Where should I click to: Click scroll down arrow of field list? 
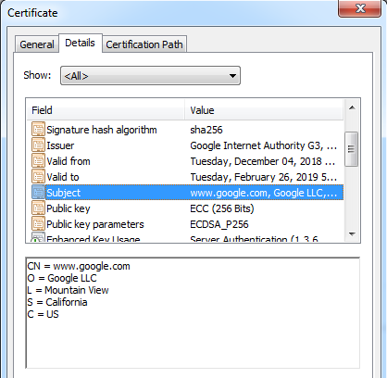point(352,234)
